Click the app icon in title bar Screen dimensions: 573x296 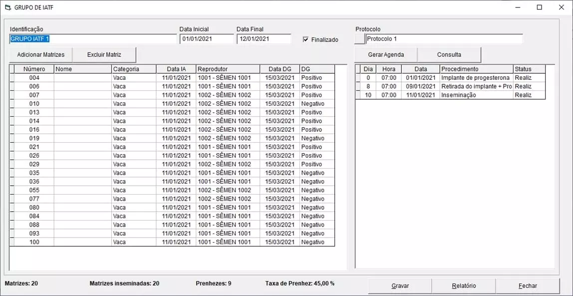[x=7, y=7]
